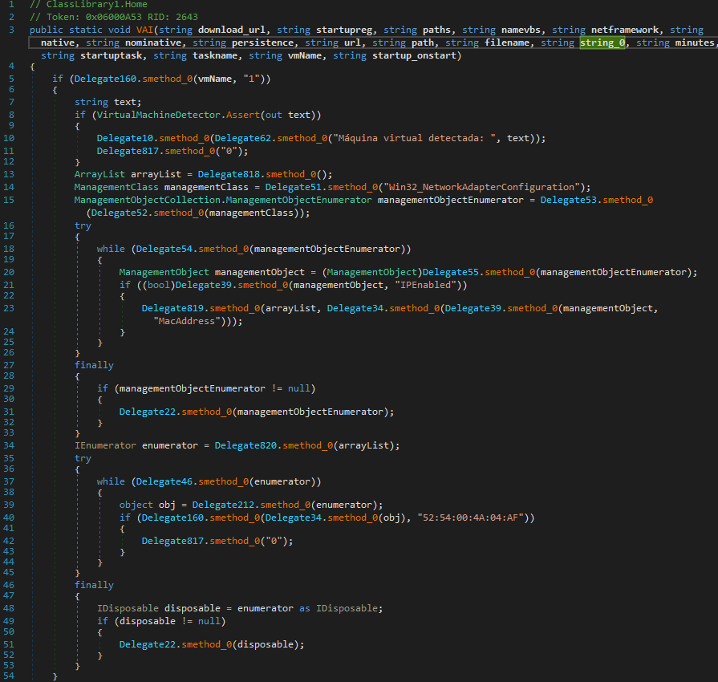Click Delegate819 on line 23
718x682 pixels.
point(172,309)
